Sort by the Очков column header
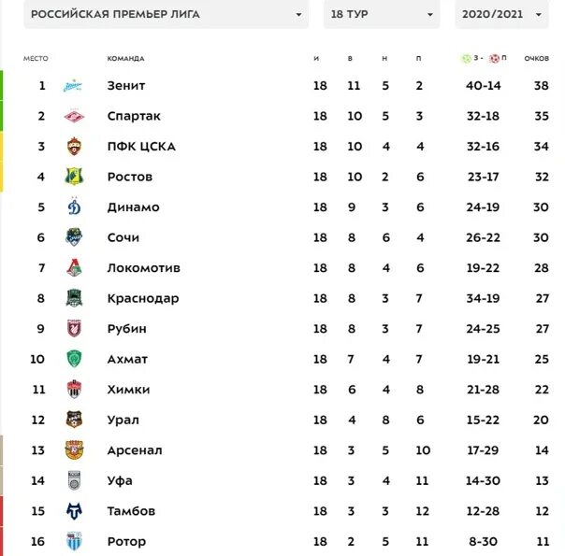 pyautogui.click(x=537, y=58)
